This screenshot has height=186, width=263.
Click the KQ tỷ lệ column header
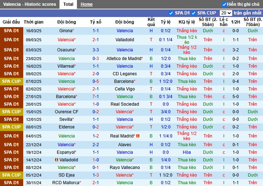point(187,22)
